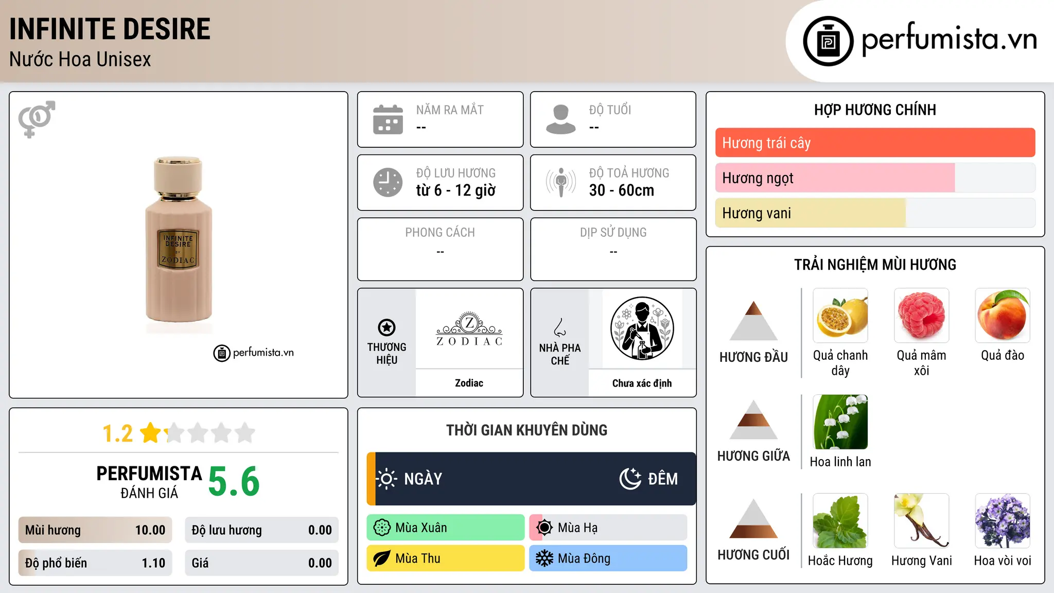Click the 'từ 6 - 12 giờ' longevity value

(x=456, y=190)
